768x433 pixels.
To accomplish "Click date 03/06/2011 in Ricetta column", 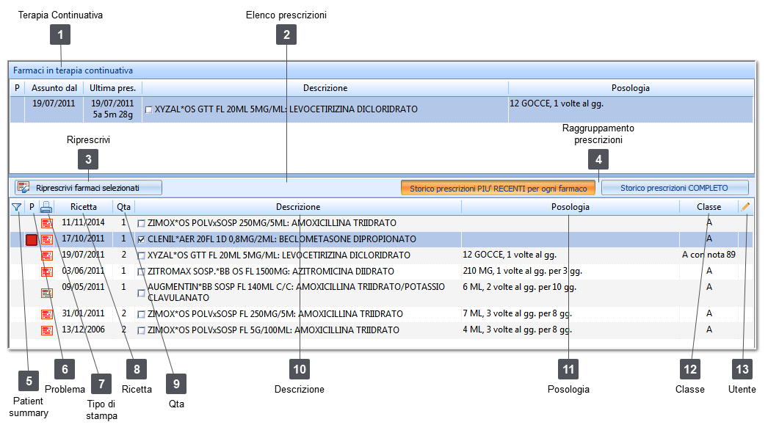I will [83, 271].
